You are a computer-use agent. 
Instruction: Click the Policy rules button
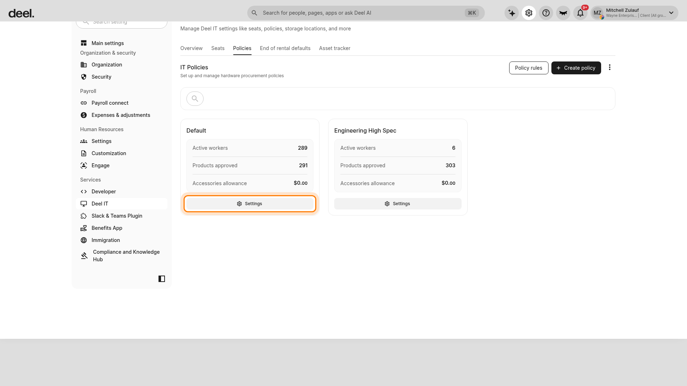[x=529, y=68]
